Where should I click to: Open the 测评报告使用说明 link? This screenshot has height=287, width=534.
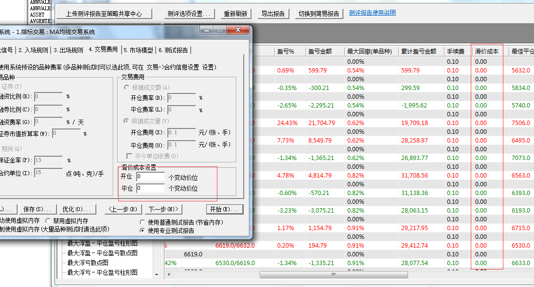pos(372,13)
